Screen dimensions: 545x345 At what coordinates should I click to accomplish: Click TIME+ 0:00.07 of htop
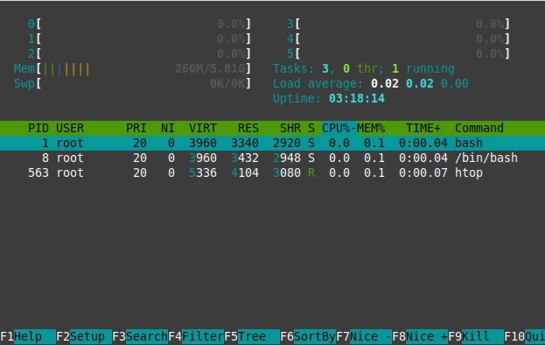(x=423, y=172)
